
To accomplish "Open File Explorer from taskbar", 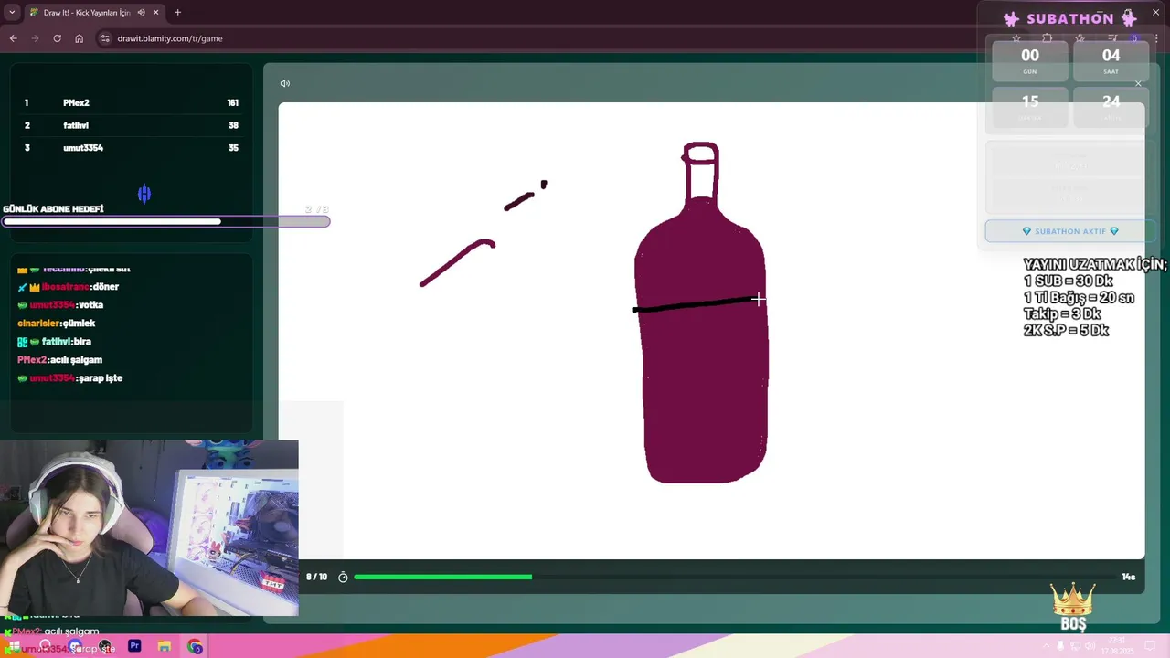I will [x=165, y=646].
